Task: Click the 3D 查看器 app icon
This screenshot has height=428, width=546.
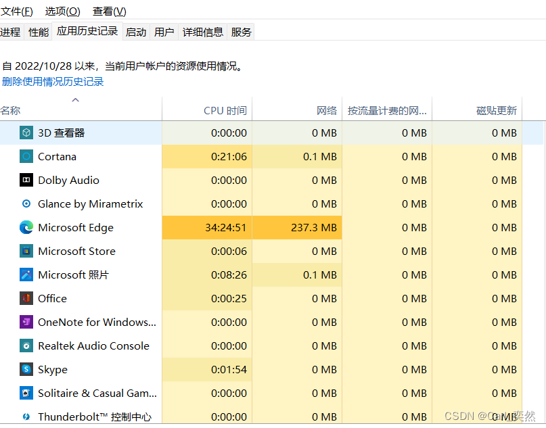Action: coord(26,133)
